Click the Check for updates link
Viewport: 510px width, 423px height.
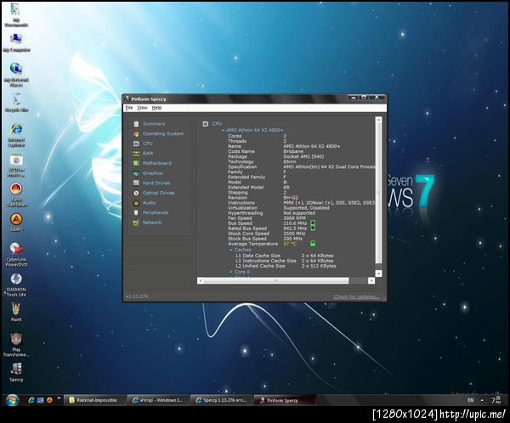[357, 296]
